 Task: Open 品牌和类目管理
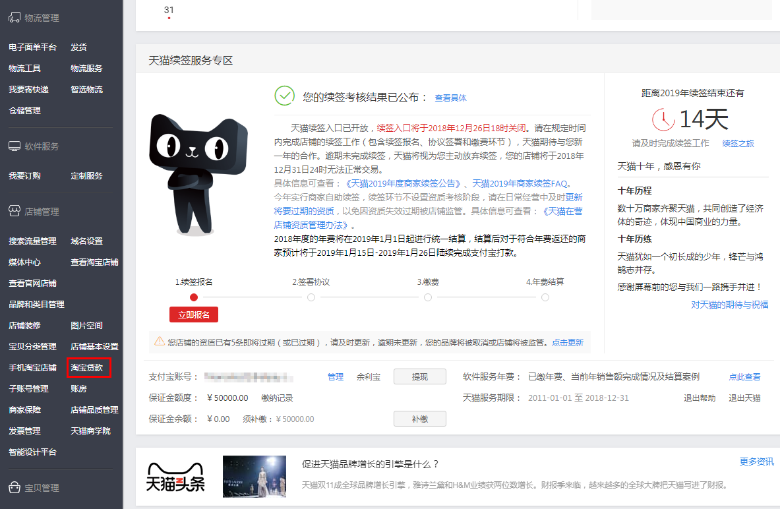click(36, 304)
